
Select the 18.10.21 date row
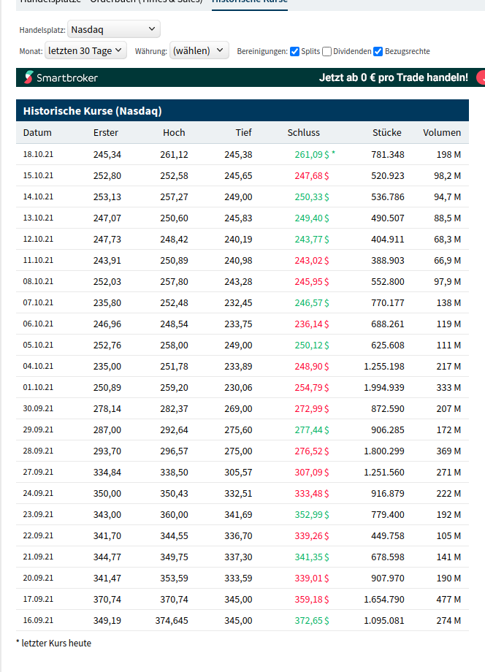click(x=38, y=154)
